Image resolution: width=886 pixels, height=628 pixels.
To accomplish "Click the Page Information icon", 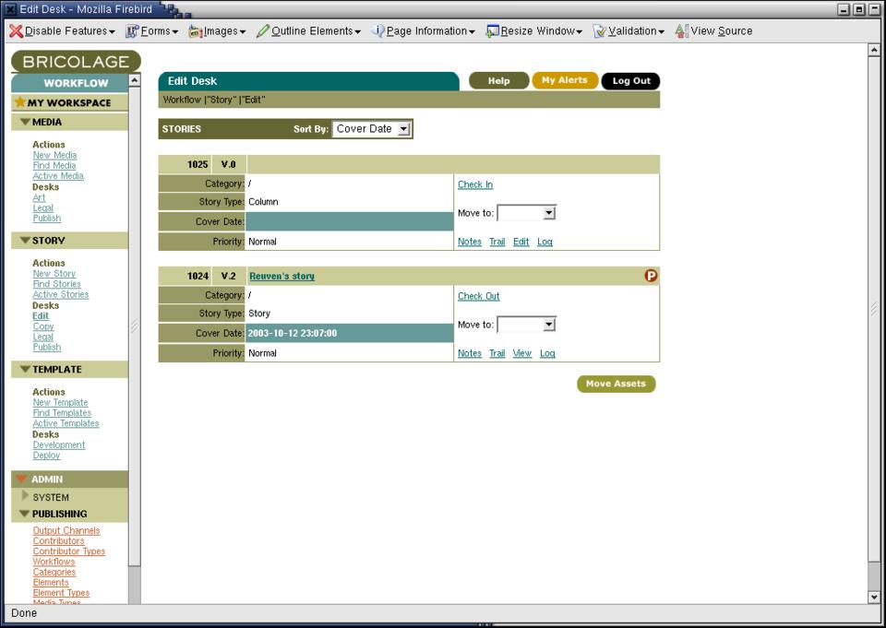I will [377, 31].
